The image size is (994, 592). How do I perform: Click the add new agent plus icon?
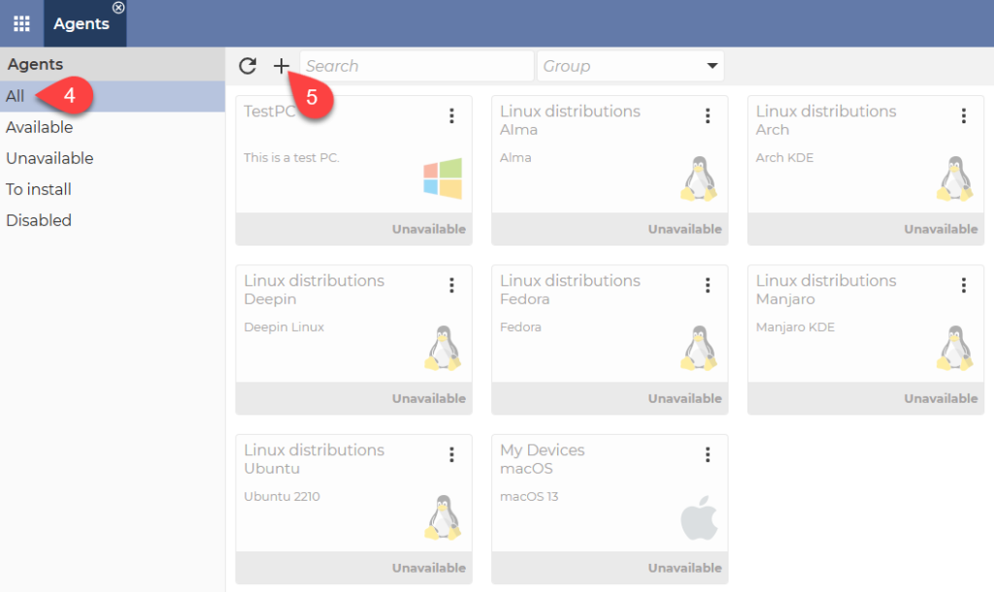(x=282, y=65)
